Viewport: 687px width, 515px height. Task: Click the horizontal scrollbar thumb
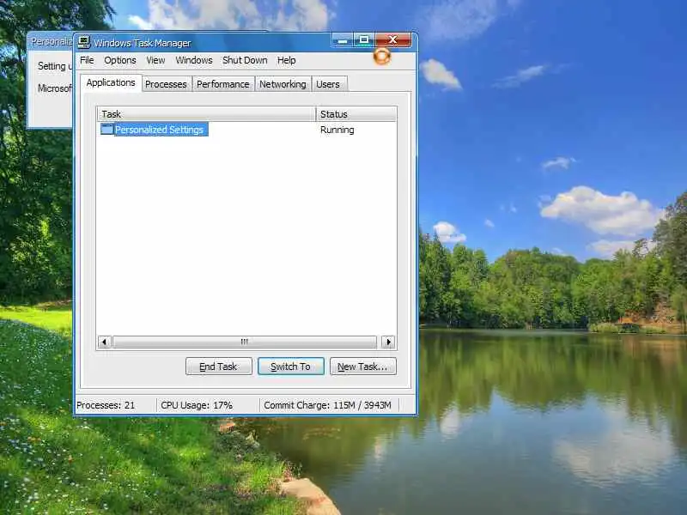point(245,342)
